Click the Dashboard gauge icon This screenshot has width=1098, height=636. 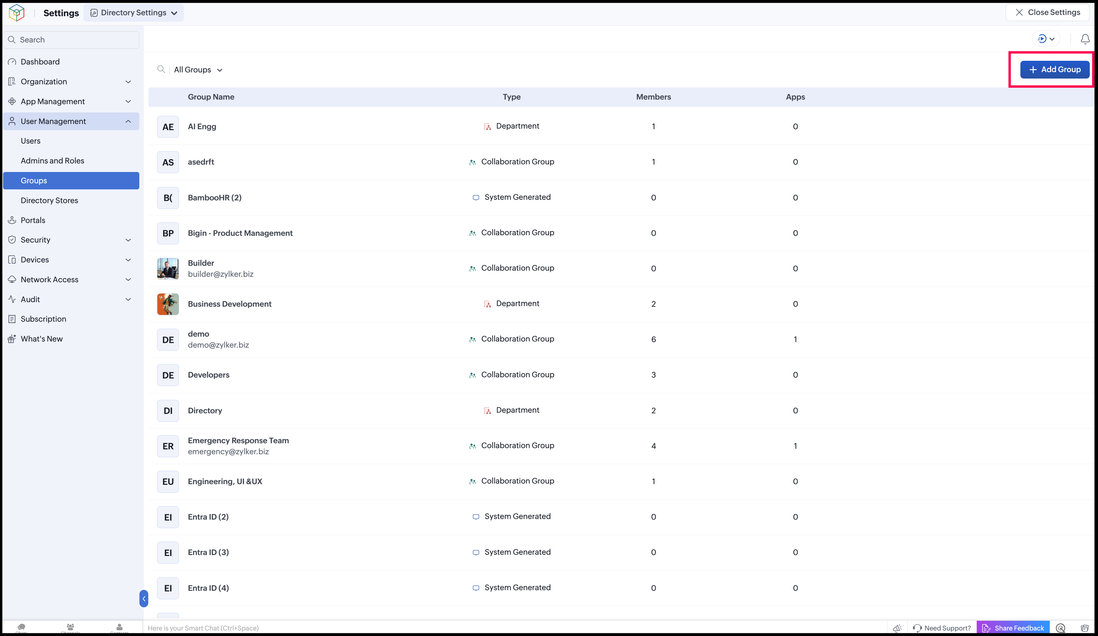12,62
